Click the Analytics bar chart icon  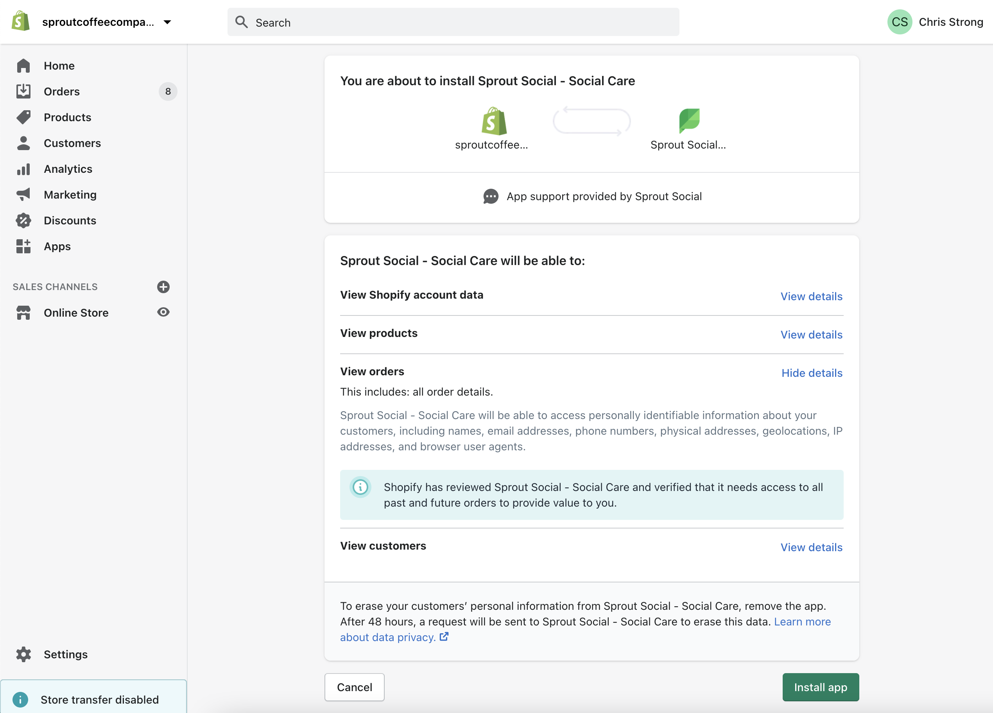[23, 169]
